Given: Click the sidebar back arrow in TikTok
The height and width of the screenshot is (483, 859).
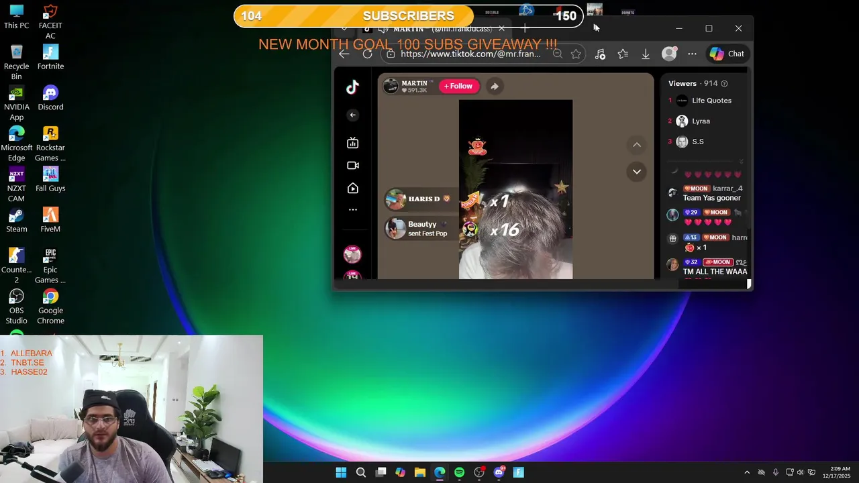Looking at the screenshot, I should click(352, 115).
